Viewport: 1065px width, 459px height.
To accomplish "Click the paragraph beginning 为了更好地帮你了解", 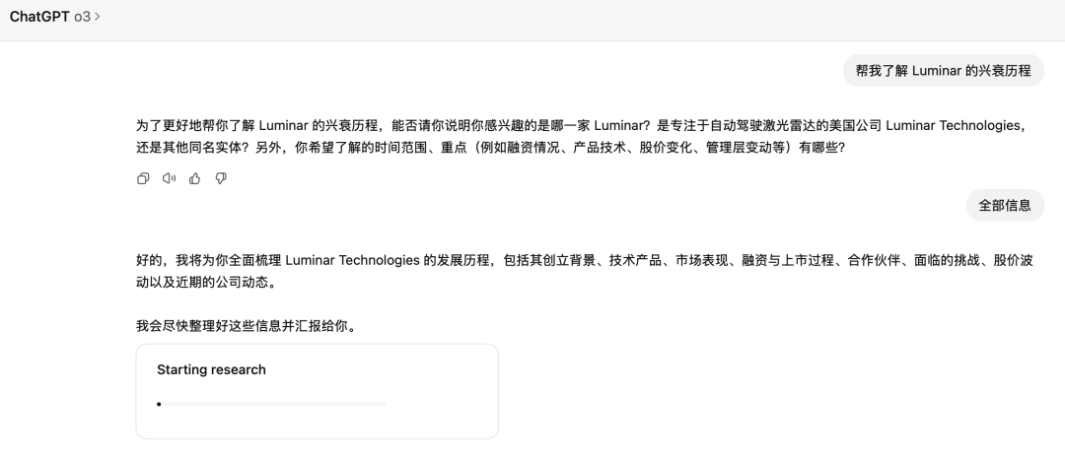I will [x=584, y=136].
